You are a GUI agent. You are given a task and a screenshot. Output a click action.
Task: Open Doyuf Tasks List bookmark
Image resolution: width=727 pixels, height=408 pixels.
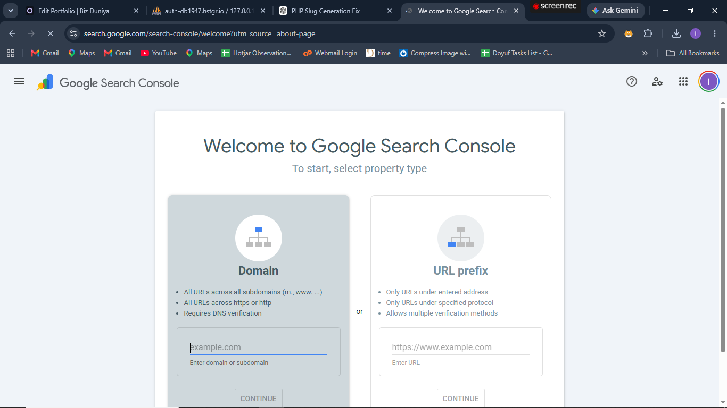(x=517, y=53)
